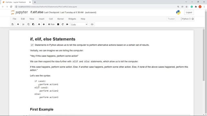Click the code line perform action3
Screen dimensions: 207x116
coord(49,97)
